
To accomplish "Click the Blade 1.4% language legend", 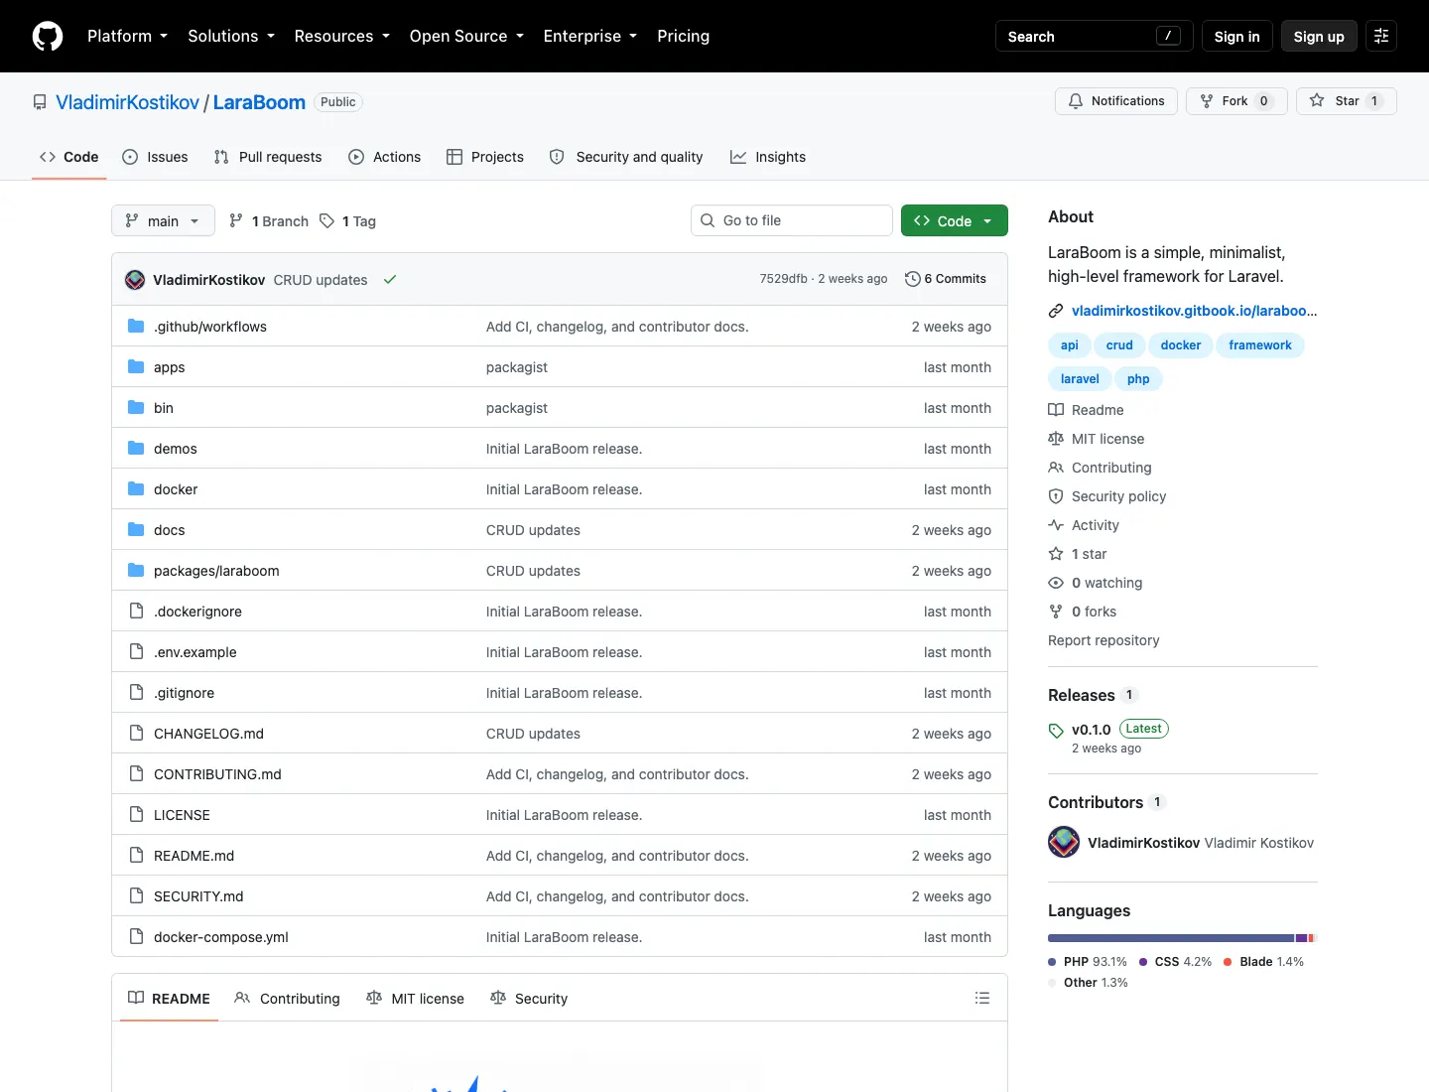I will click(x=1264, y=961).
